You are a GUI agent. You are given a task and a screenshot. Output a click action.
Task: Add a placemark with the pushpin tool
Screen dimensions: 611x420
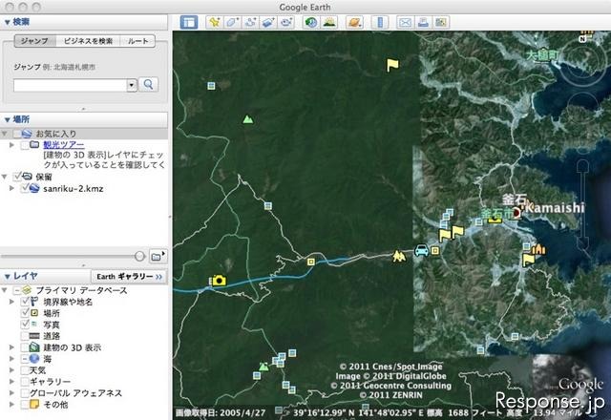214,22
